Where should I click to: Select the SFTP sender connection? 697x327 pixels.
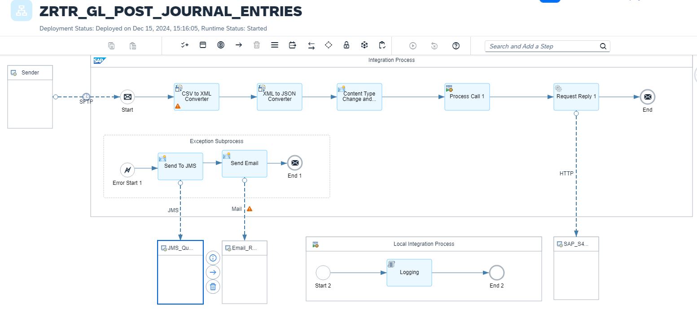[x=86, y=96]
